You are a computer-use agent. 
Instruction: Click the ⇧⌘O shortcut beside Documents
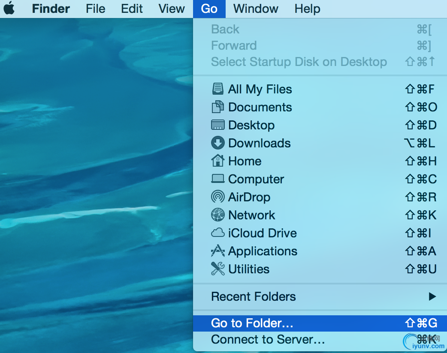pos(421,107)
